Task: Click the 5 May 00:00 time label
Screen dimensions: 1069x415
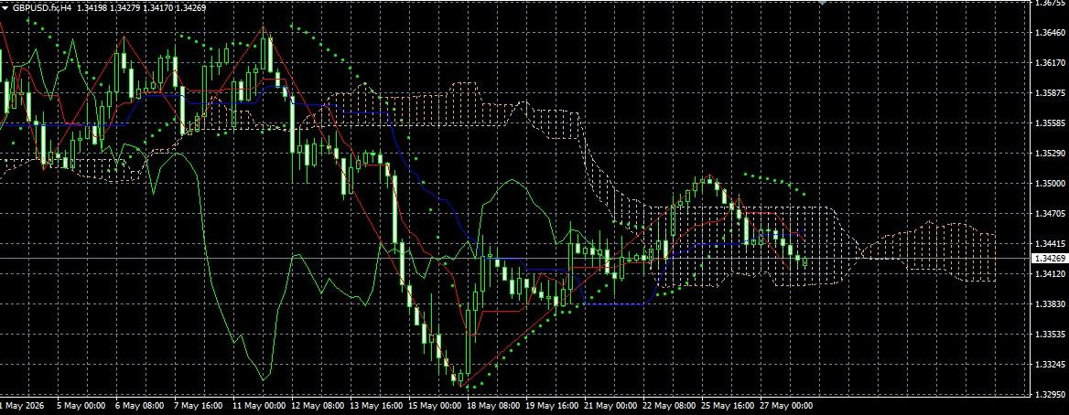Action: (81, 406)
